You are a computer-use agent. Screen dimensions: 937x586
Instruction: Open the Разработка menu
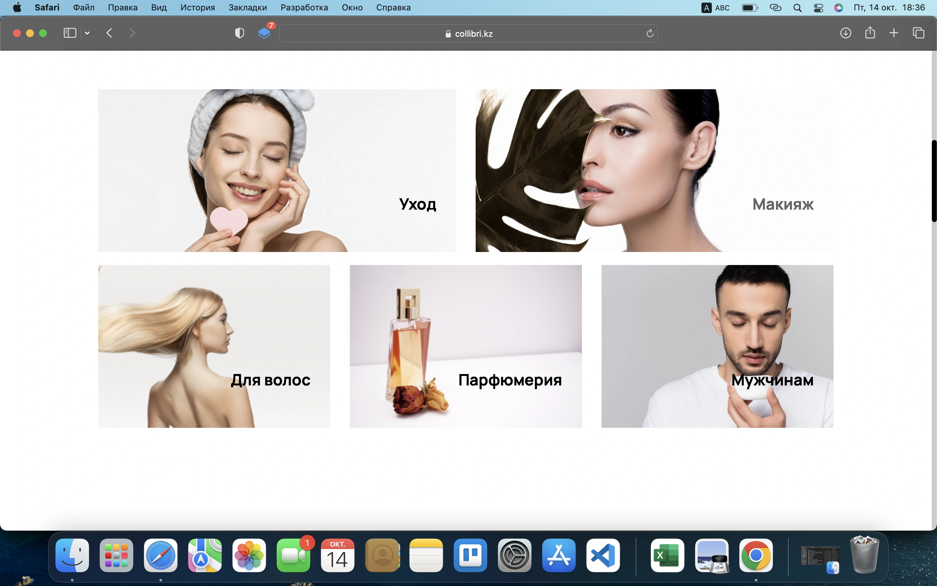(x=304, y=8)
